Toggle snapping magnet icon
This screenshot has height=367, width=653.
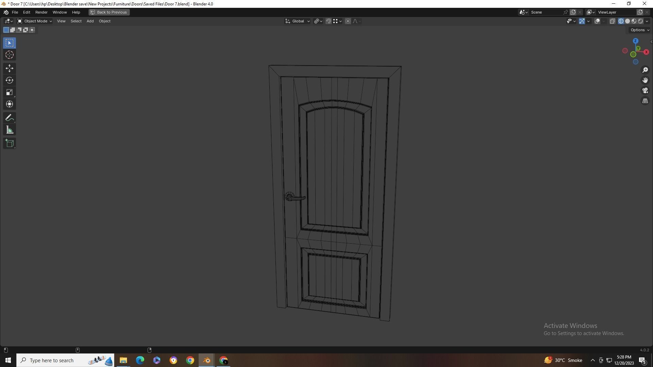[x=329, y=21]
